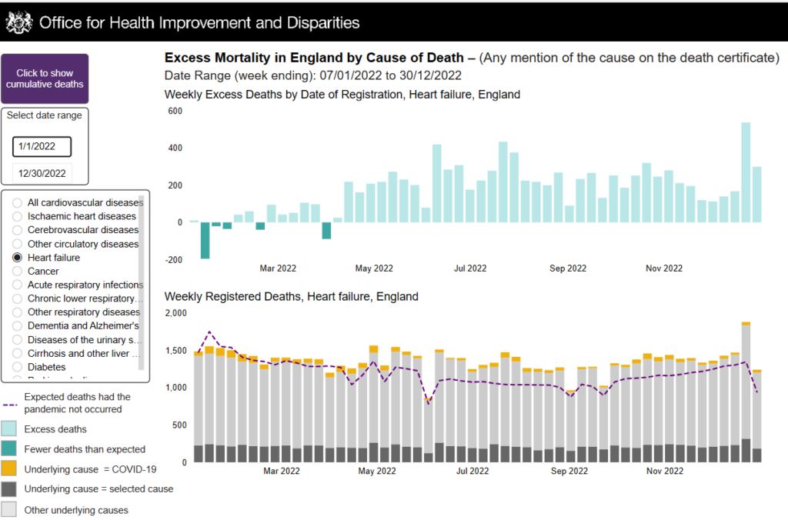The image size is (788, 520).
Task: Click the dashed purple expected deaths legend line
Action: (11, 403)
